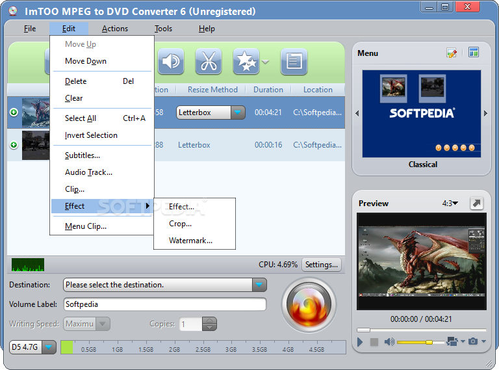Click the Duration column header
This screenshot has width=499, height=370.
268,90
